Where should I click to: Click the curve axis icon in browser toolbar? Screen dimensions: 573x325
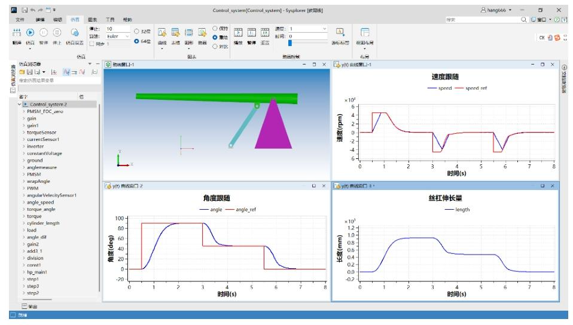coord(54,72)
